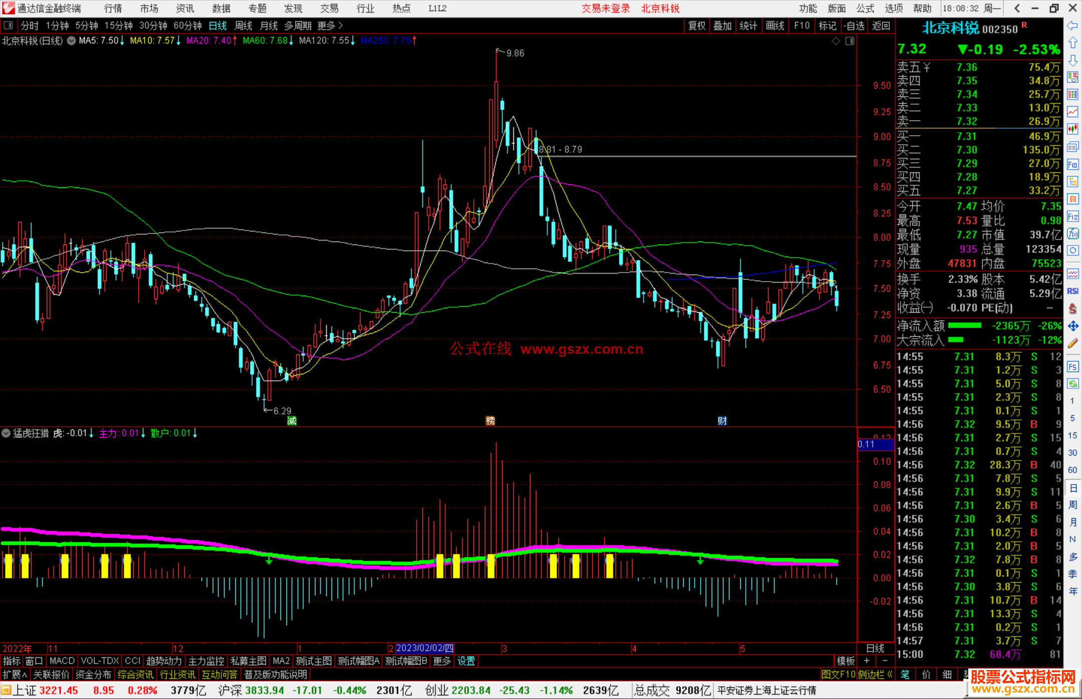Open the F10 company info sidebar icon
1082x699 pixels.
coord(1072,164)
